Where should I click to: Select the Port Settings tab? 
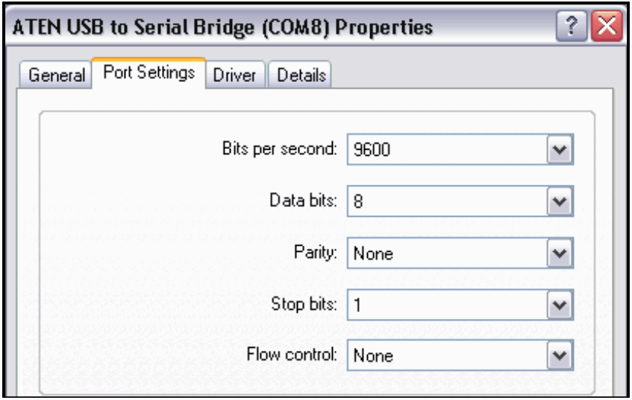(149, 74)
